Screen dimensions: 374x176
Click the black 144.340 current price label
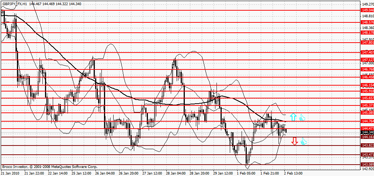368,132
